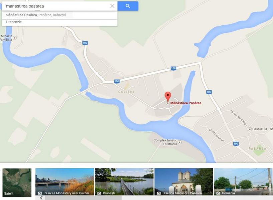Collapse photo strip with left chevron arrow

pyautogui.click(x=41, y=198)
